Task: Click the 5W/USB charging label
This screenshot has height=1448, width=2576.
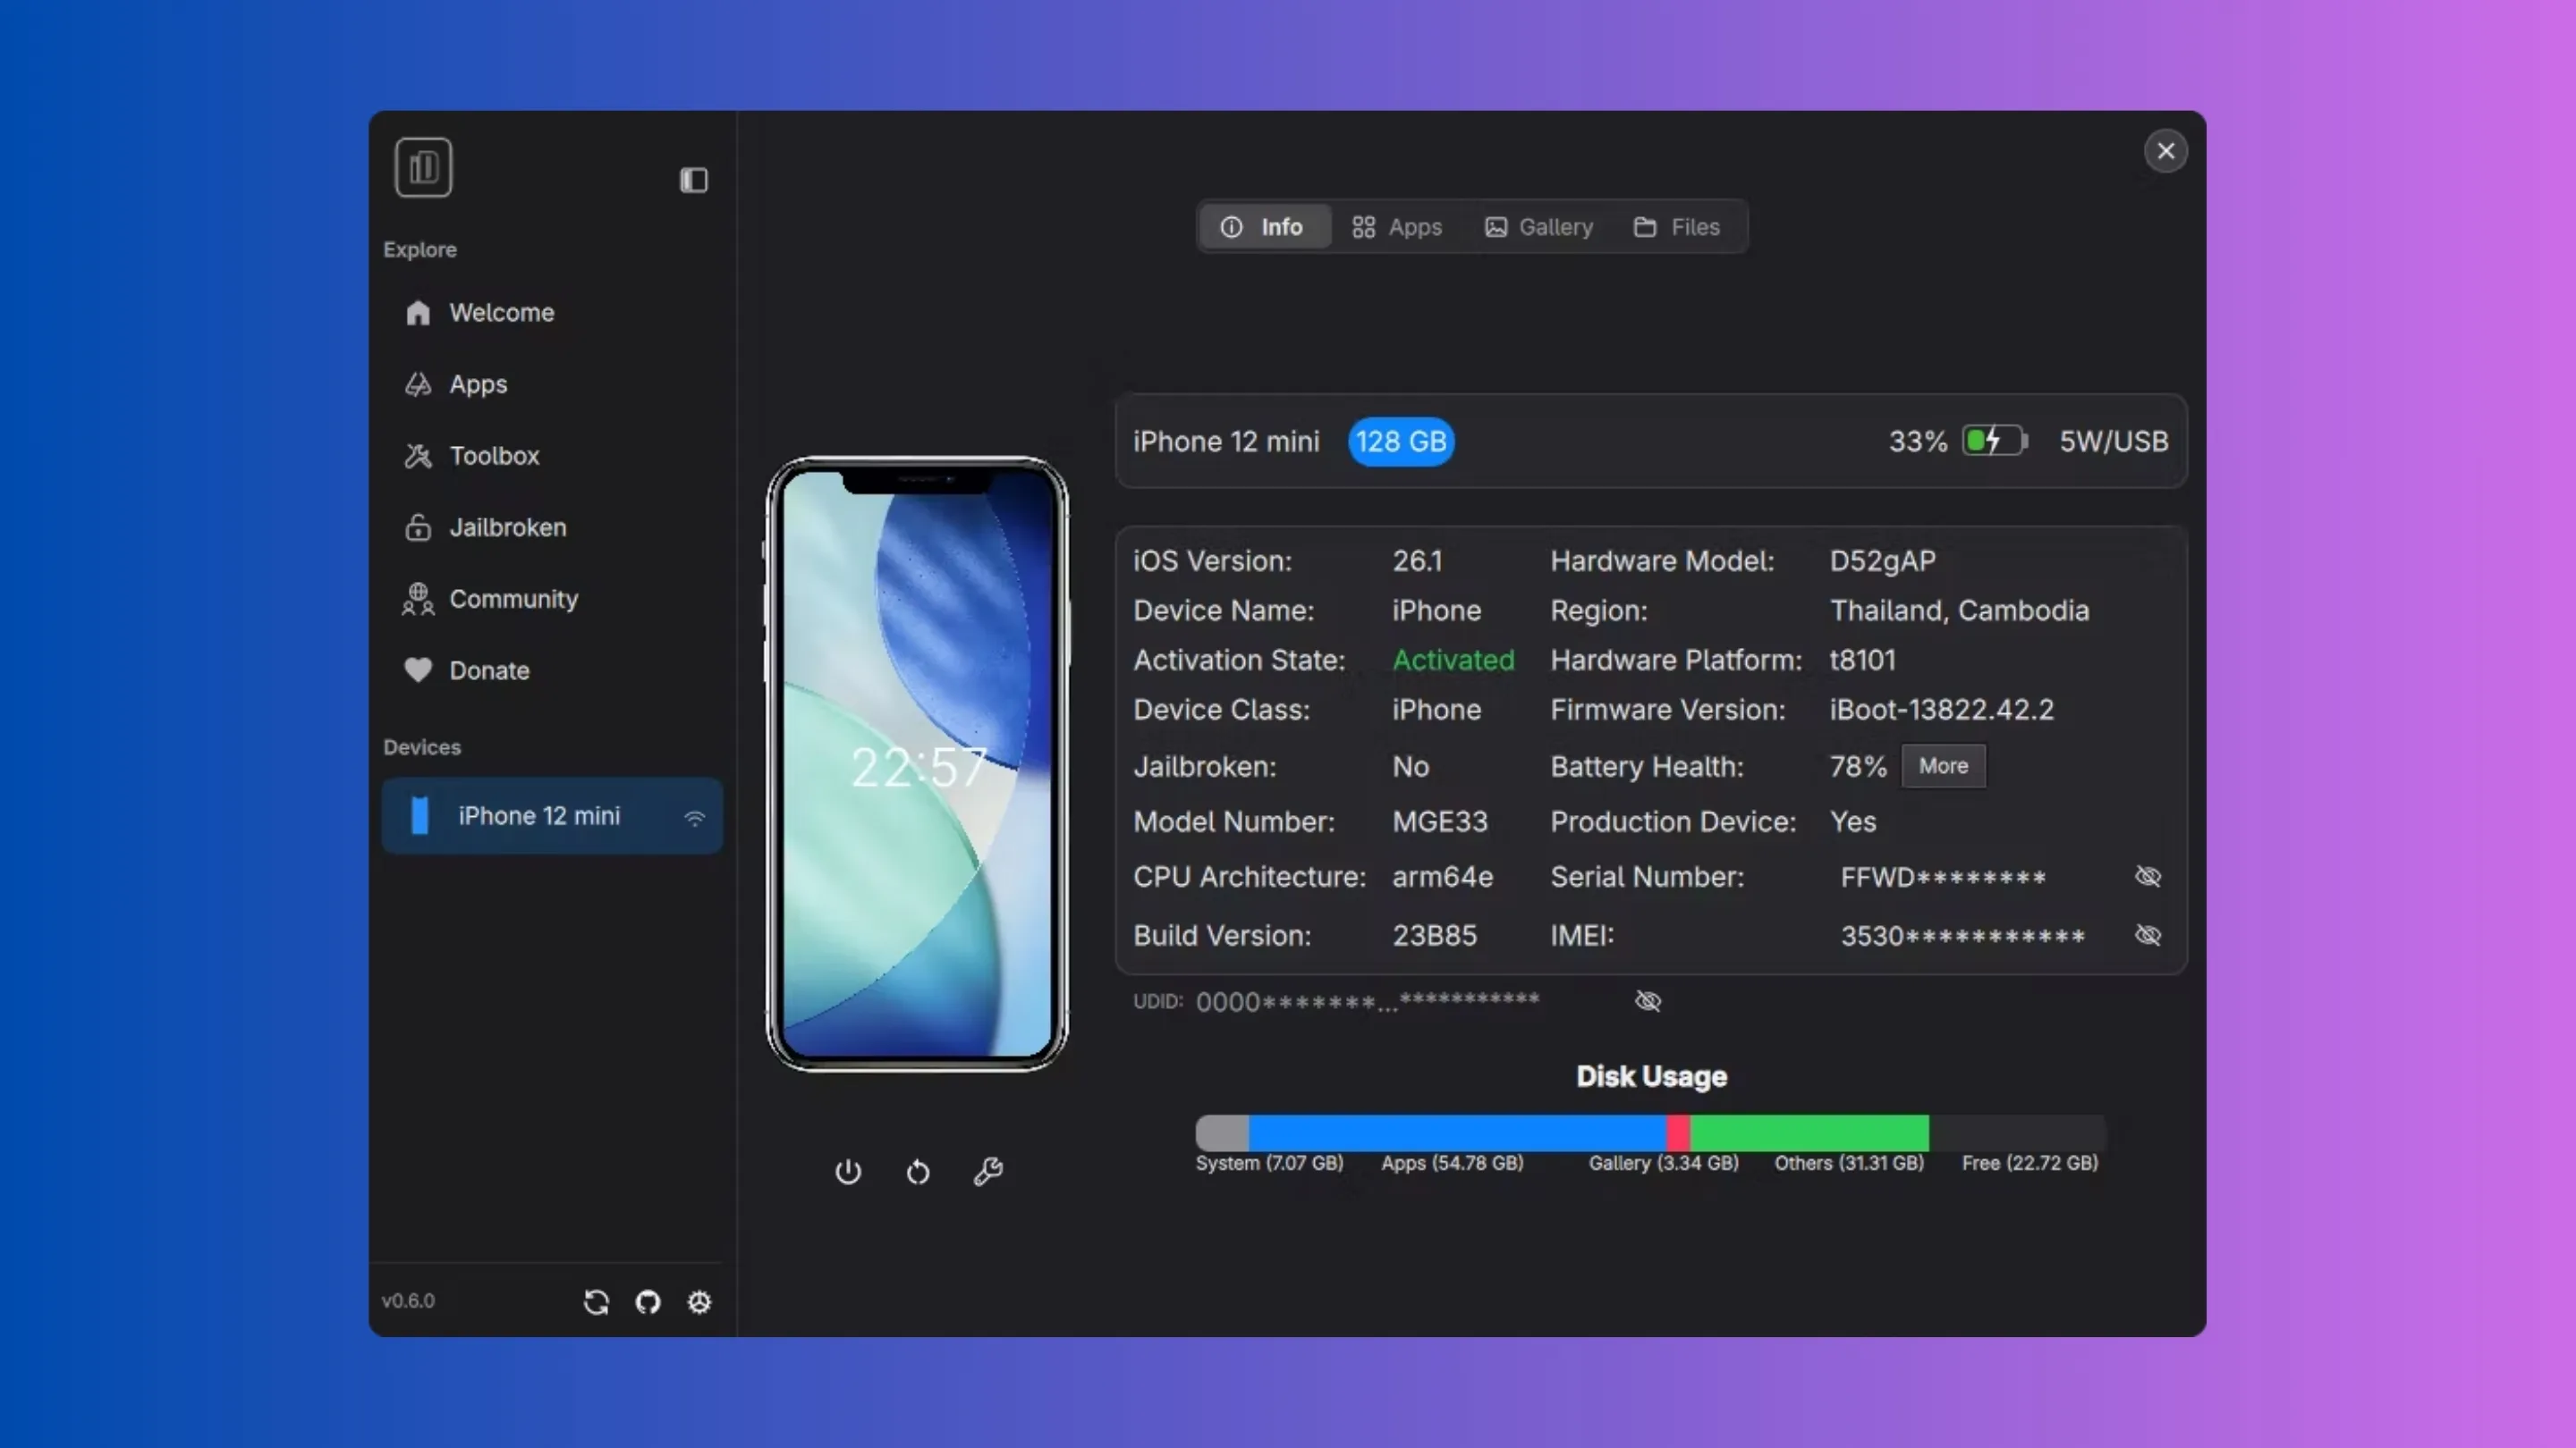Action: point(2113,442)
